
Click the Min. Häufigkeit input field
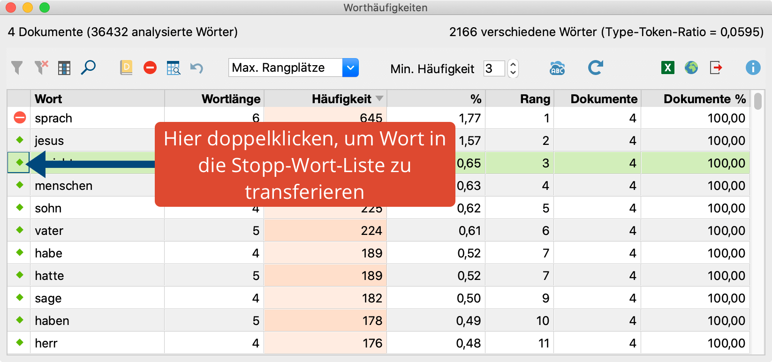click(x=494, y=68)
